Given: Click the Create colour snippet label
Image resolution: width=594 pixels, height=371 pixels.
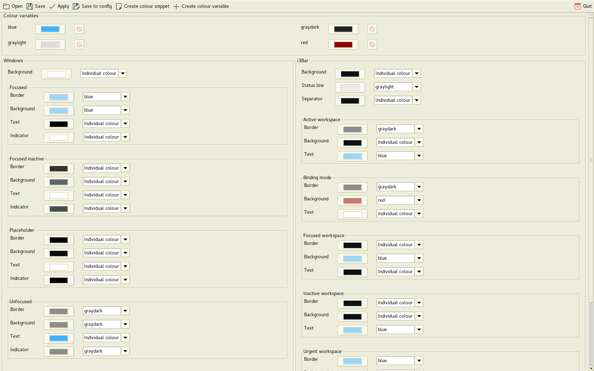Looking at the screenshot, I should (x=147, y=6).
